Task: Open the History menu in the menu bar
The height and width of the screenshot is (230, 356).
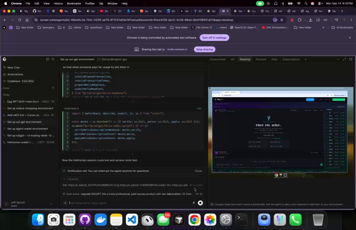Action: 58,4
